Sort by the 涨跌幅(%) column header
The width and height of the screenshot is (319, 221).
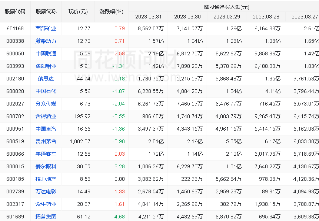[x=112, y=11]
